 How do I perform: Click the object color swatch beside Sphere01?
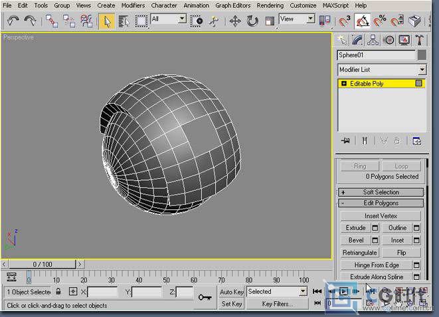tap(422, 55)
